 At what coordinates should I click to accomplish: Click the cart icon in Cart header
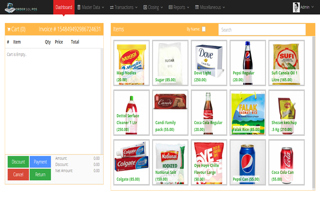tap(9, 29)
